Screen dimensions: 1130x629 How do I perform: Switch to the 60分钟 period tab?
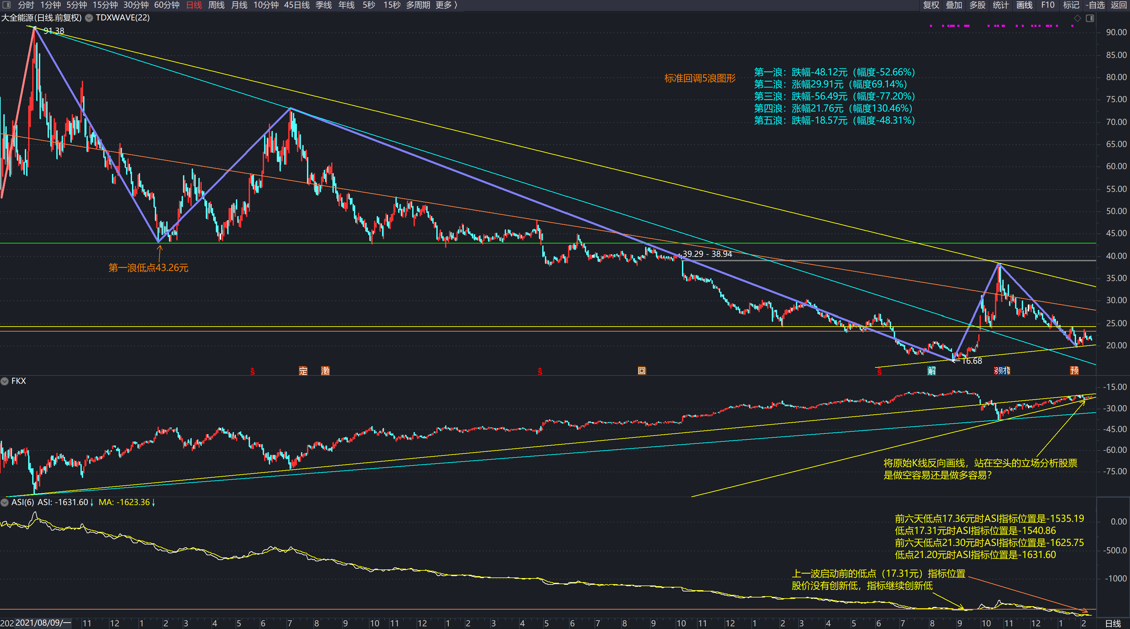[x=167, y=5]
